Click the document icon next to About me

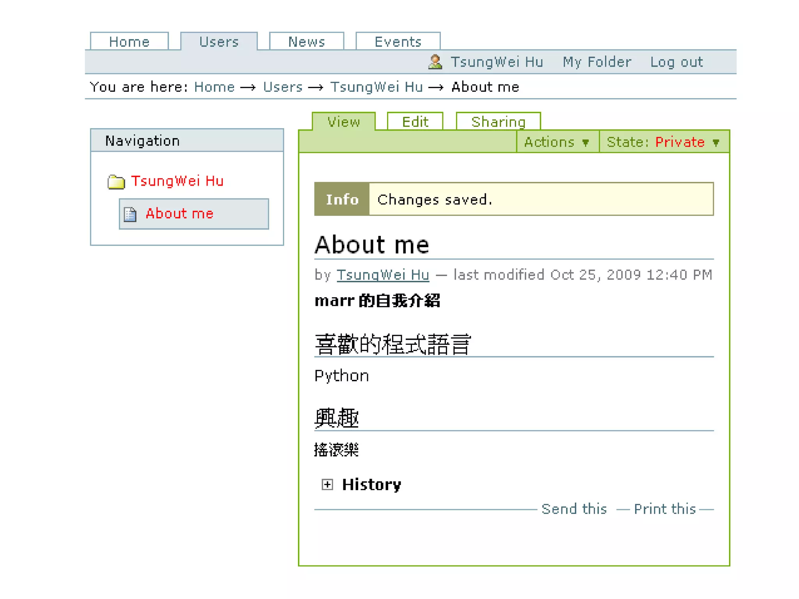point(130,214)
